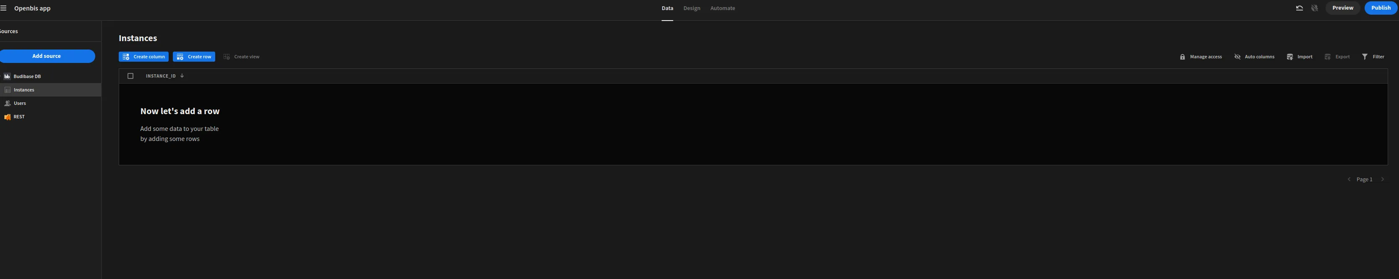Click the funnel Filter icon
Image resolution: width=1399 pixels, height=279 pixels.
point(1365,57)
